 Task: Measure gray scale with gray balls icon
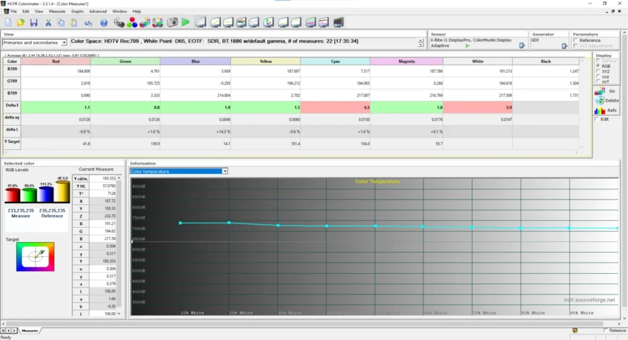(119, 23)
